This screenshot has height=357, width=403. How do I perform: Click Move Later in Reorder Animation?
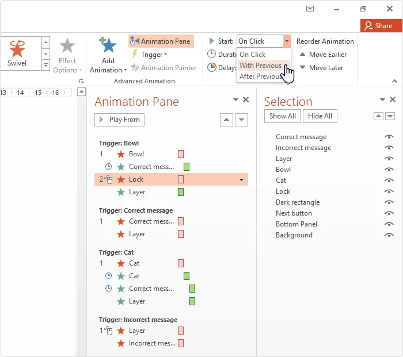coord(321,68)
